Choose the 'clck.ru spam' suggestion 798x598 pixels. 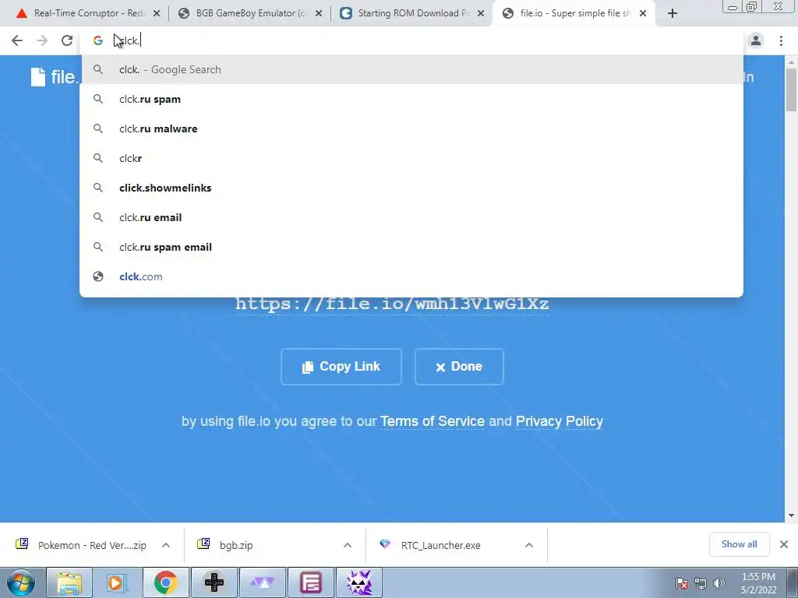pos(411,99)
